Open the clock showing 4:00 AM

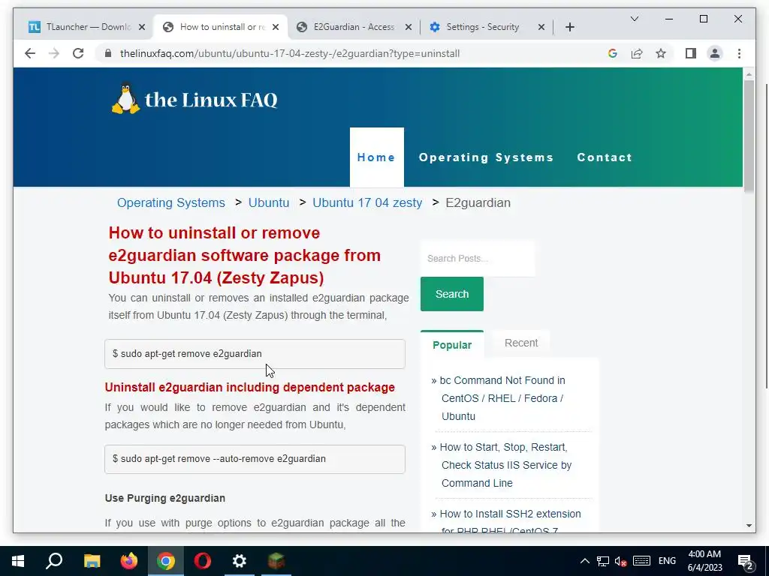[704, 561]
